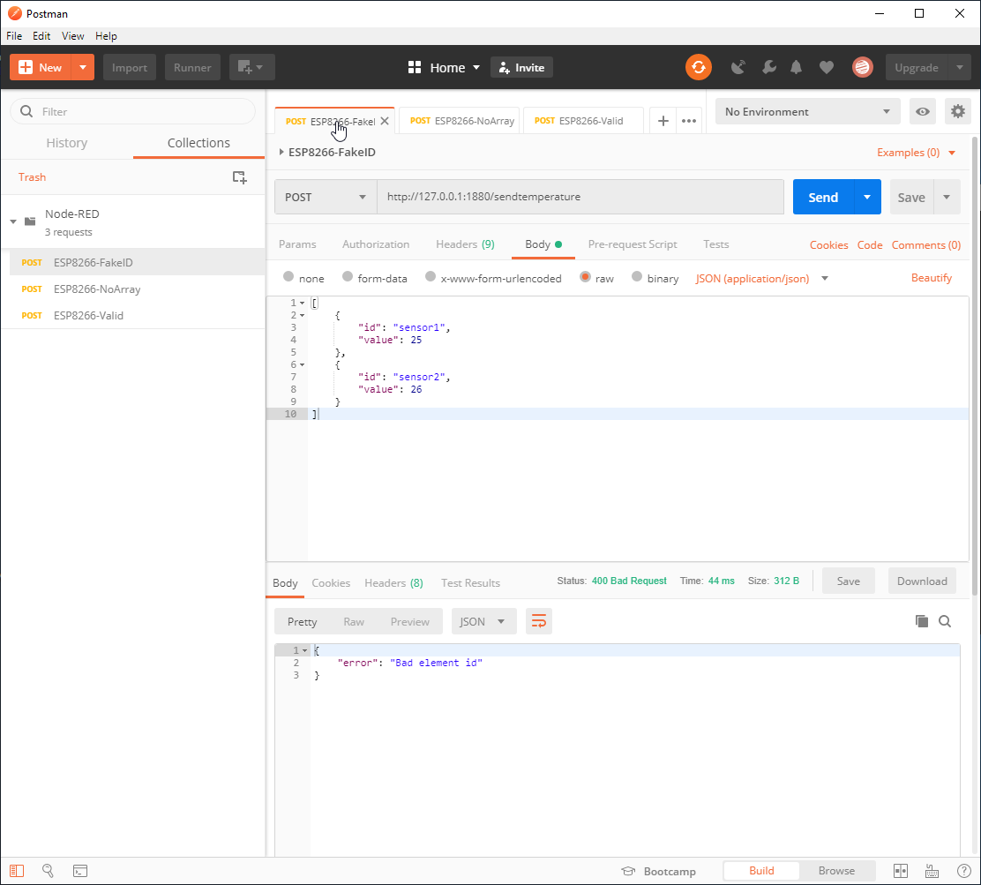Switch to the History tab
Viewport: 981px width, 885px height.
(66, 143)
